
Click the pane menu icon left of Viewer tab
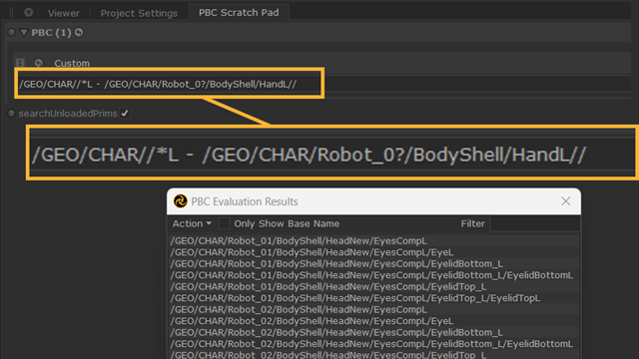pyautogui.click(x=28, y=12)
